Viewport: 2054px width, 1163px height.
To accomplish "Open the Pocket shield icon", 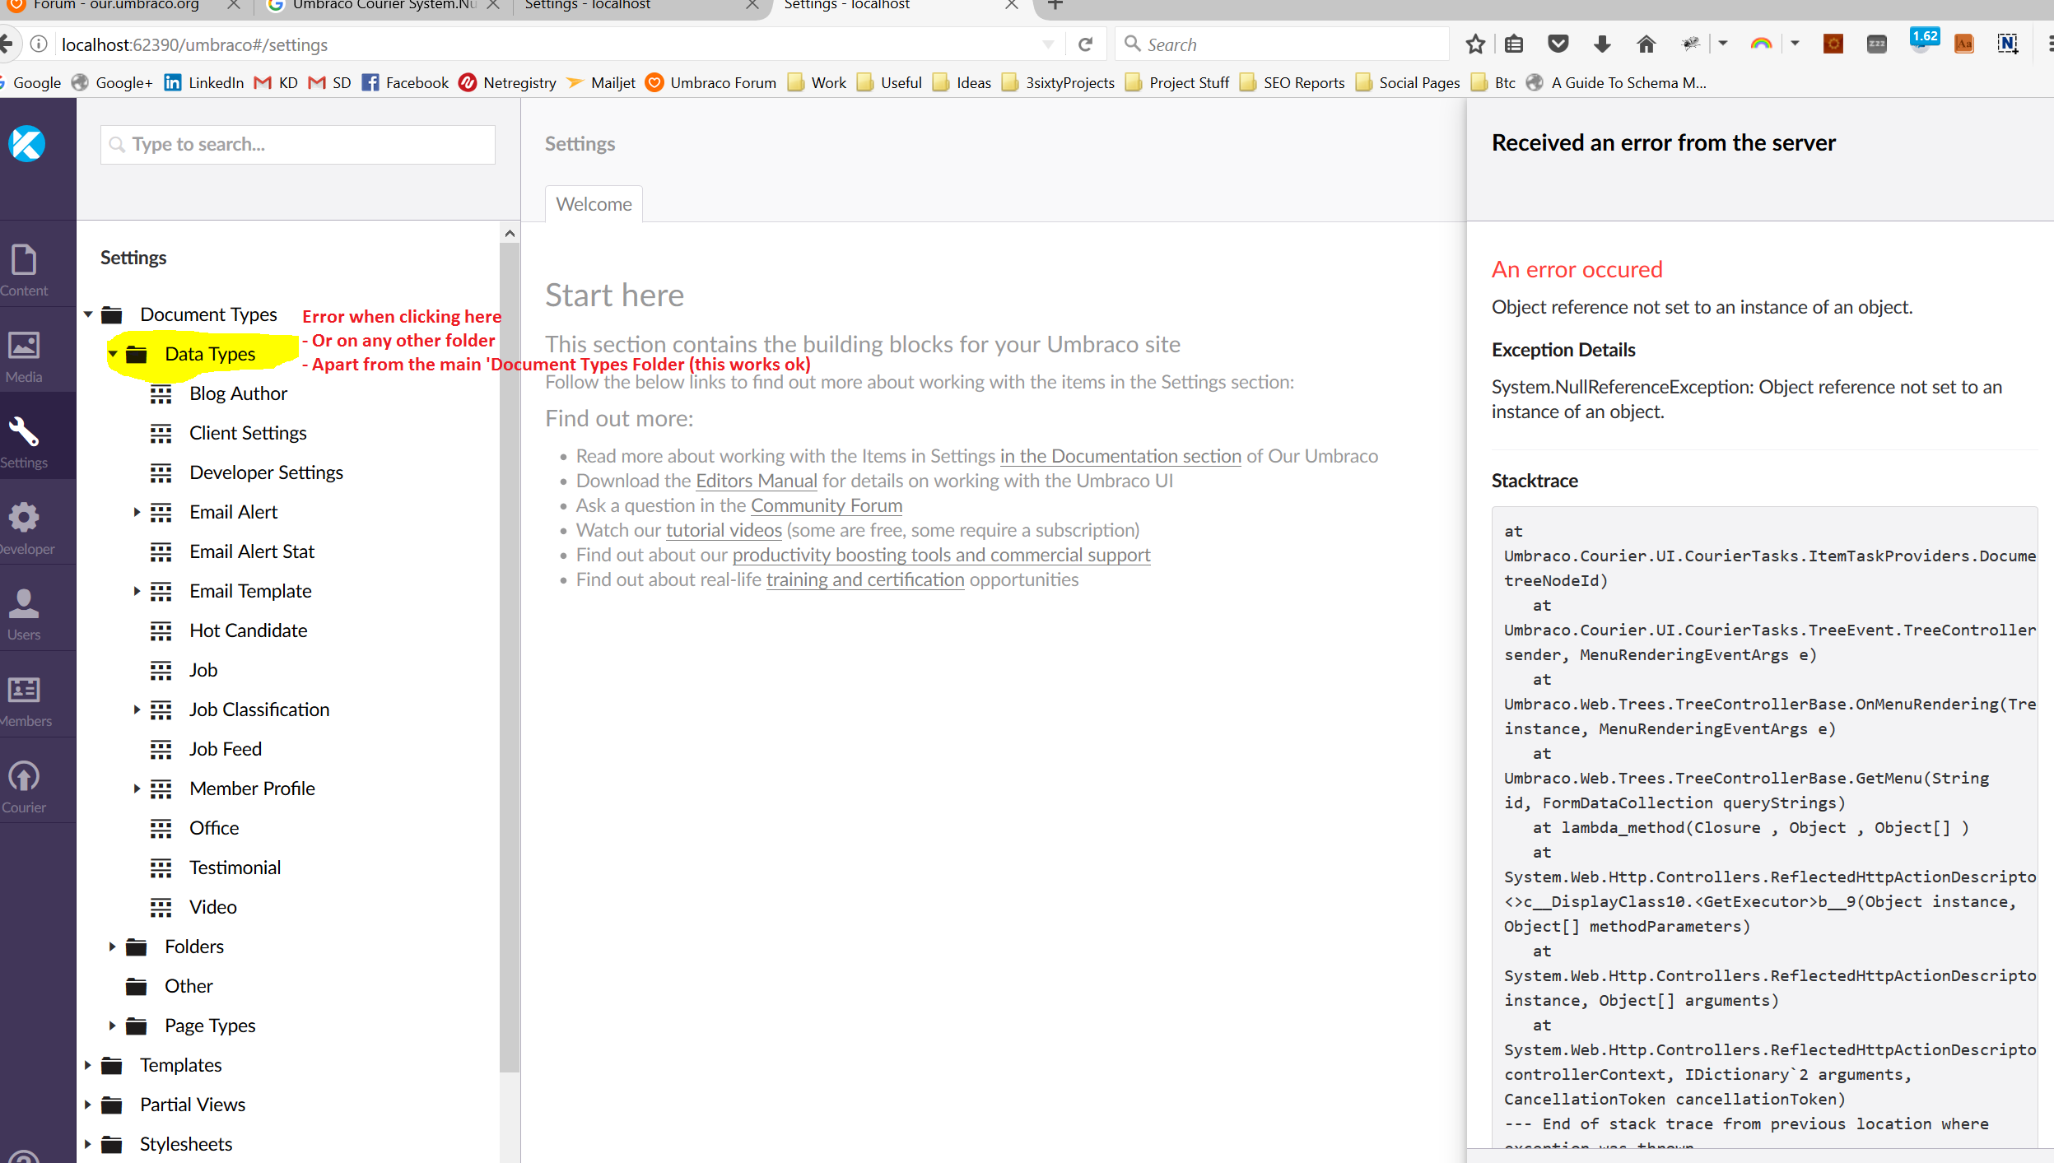I will (1558, 44).
